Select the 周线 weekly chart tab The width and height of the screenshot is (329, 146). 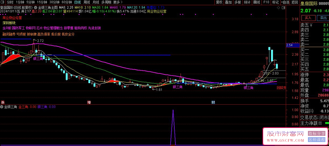click(x=87, y=2)
